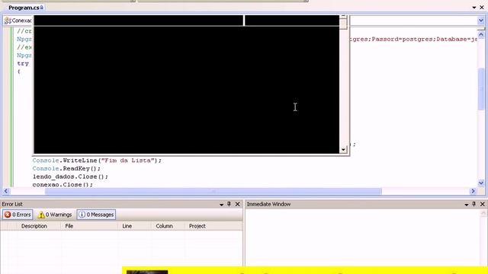The image size is (488, 274).
Task: Open Immediate Window position menu
Action: click(x=466, y=205)
